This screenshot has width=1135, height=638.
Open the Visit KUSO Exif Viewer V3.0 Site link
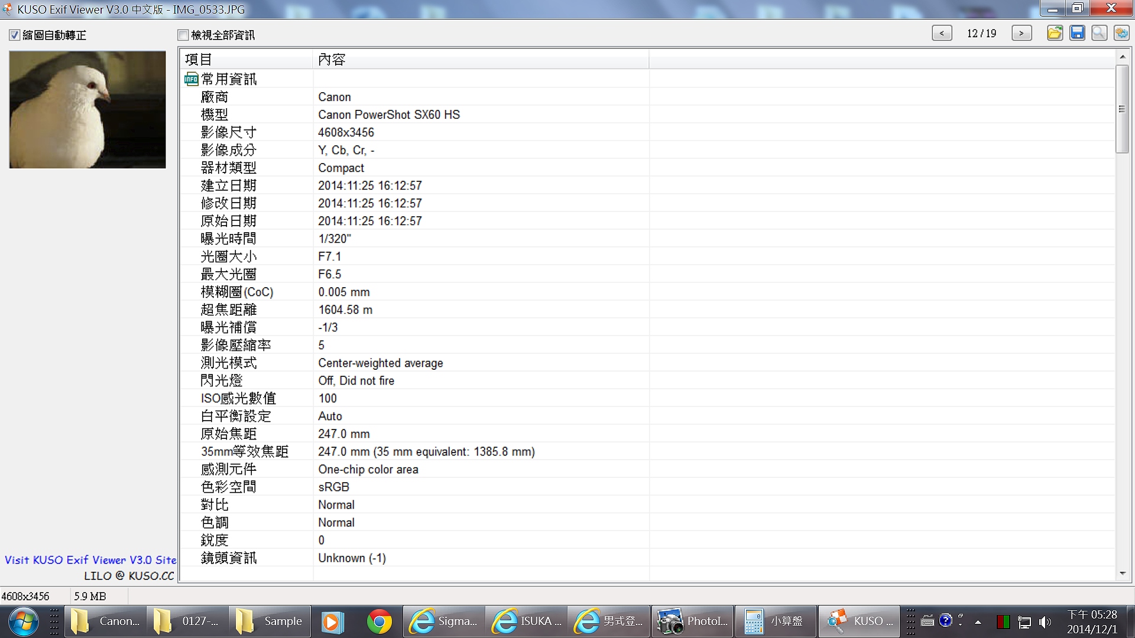click(90, 560)
